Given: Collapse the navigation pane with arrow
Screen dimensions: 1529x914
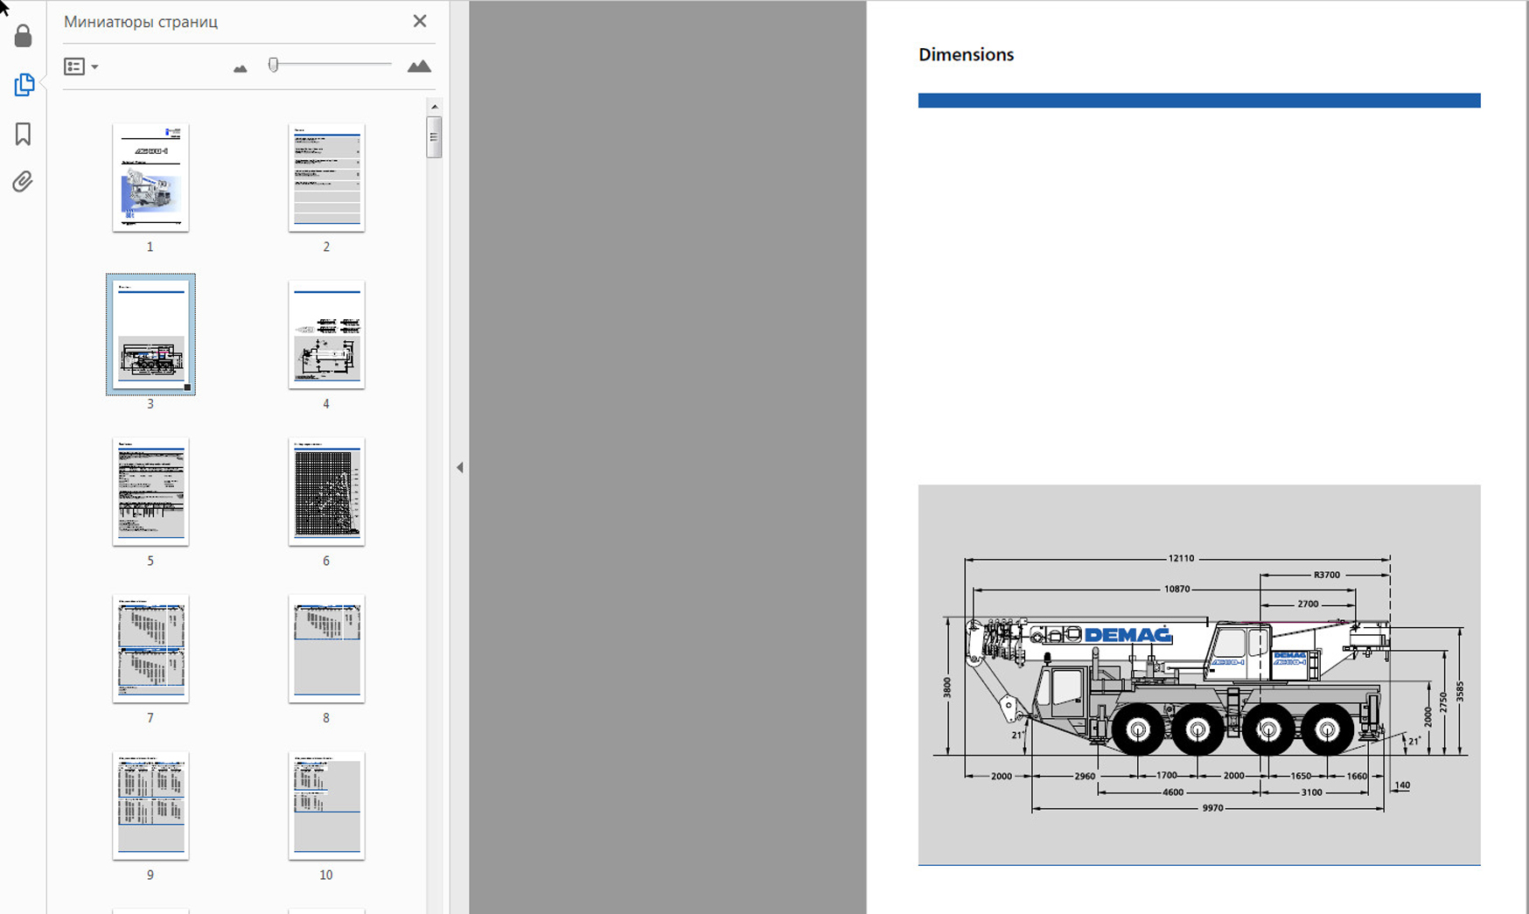Looking at the screenshot, I should (x=460, y=468).
